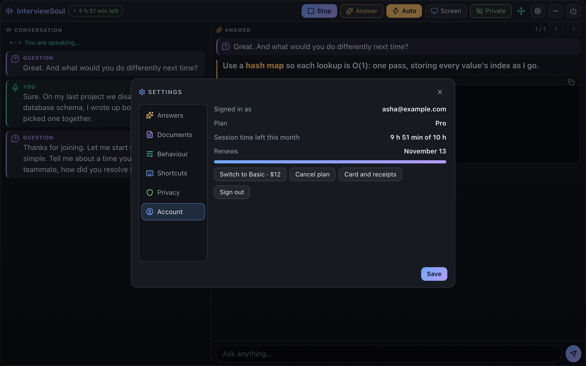Close the Settings dialog
Viewport: 586px width, 366px height.
coord(440,92)
